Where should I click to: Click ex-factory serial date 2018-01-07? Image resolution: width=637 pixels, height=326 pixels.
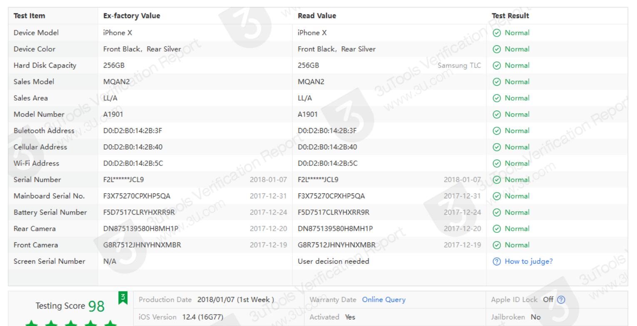pyautogui.click(x=269, y=180)
